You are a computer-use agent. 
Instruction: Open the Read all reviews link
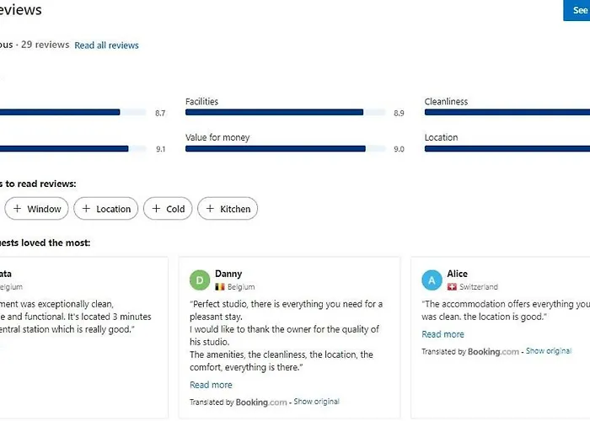tap(106, 45)
